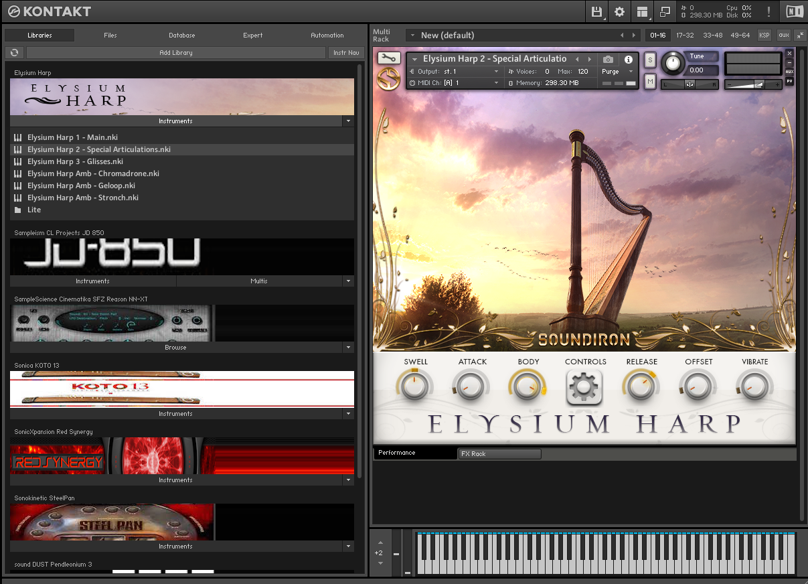808x584 pixels.
Task: Toggle the AUX sends on instrument
Action: pos(789,72)
